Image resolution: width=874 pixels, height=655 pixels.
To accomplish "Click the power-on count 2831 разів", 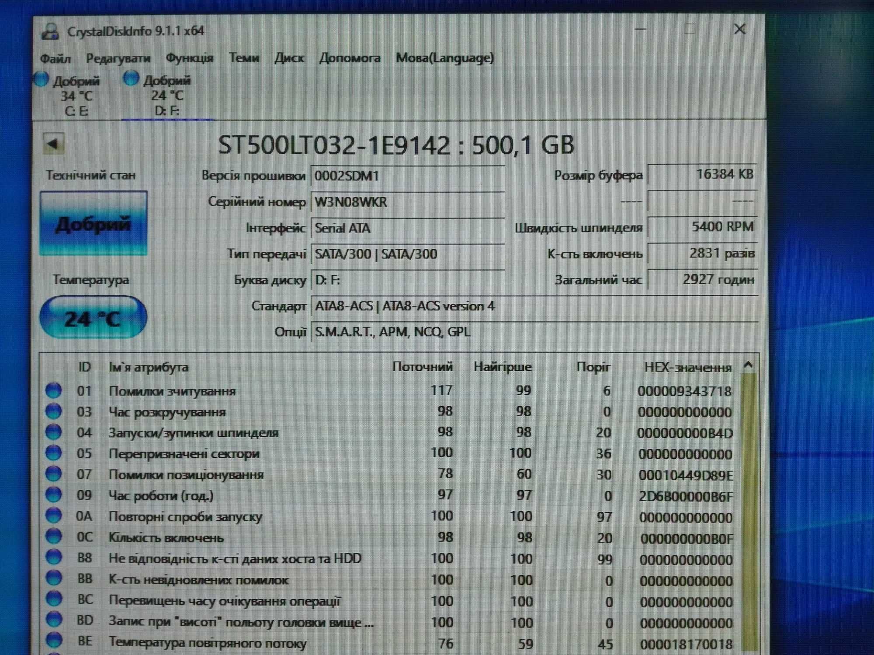I will click(702, 253).
